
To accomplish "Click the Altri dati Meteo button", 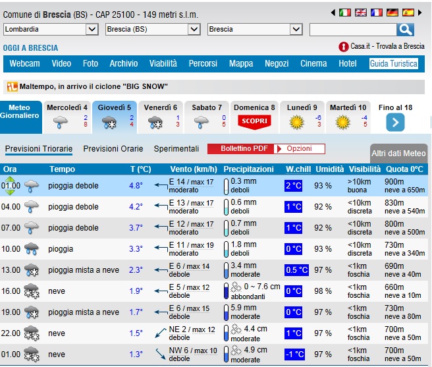I will [x=398, y=153].
